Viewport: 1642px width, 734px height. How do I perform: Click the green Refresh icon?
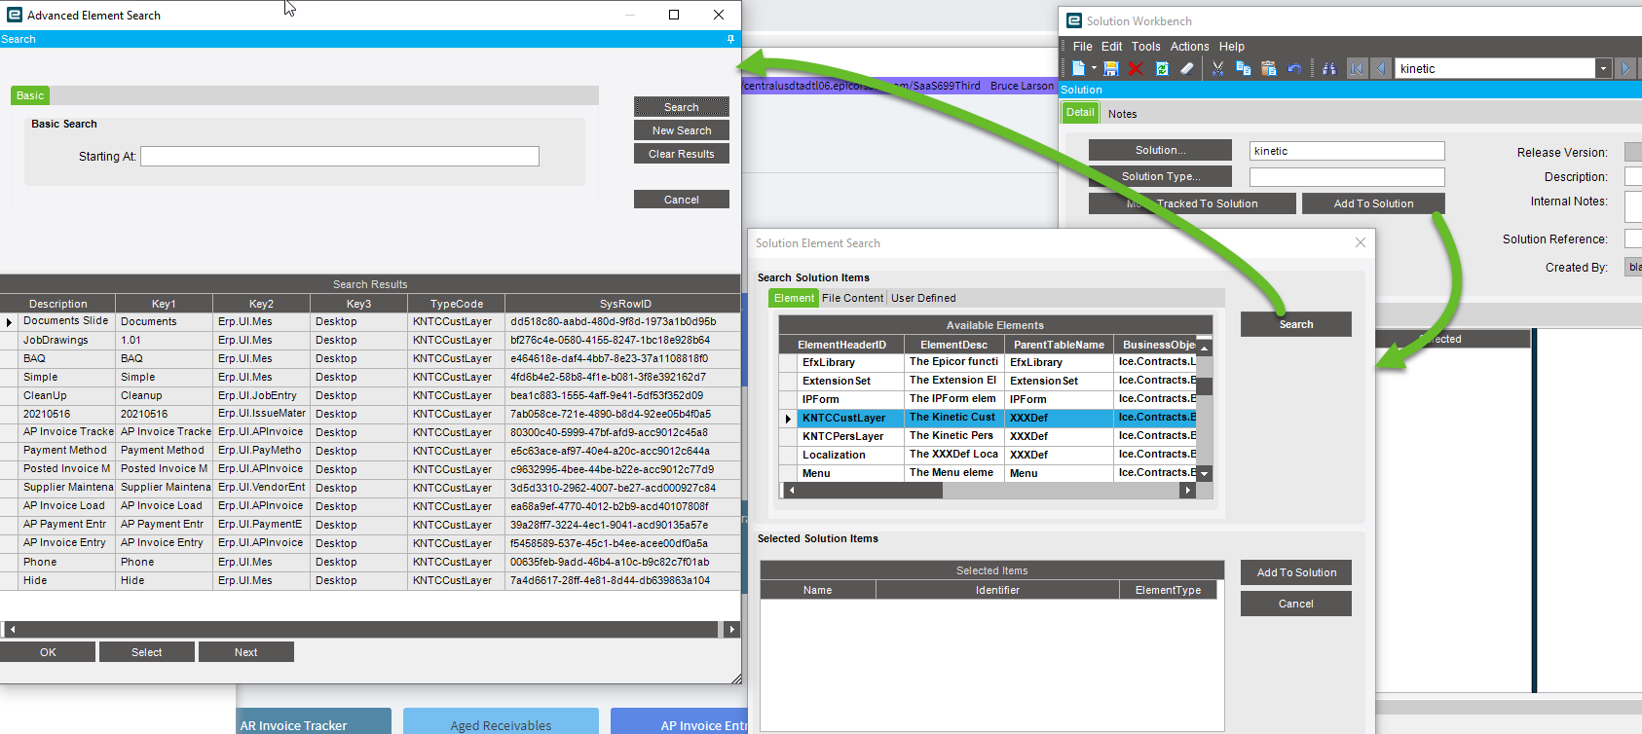(x=1162, y=68)
